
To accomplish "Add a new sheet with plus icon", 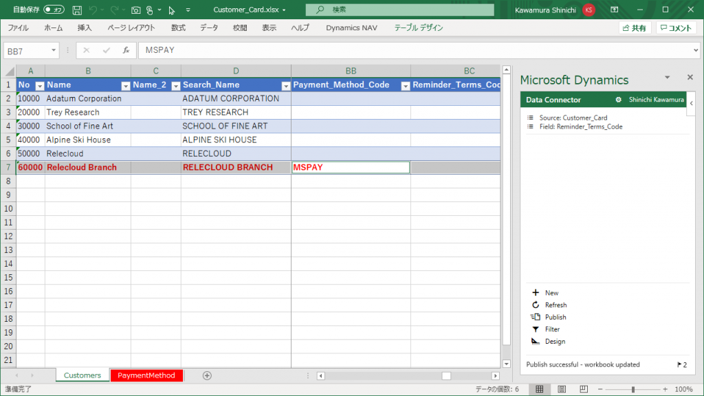I will tap(207, 375).
